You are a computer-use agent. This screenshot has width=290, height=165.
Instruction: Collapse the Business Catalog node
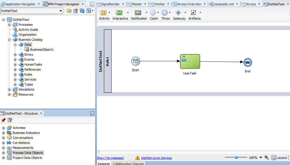pos(9,40)
